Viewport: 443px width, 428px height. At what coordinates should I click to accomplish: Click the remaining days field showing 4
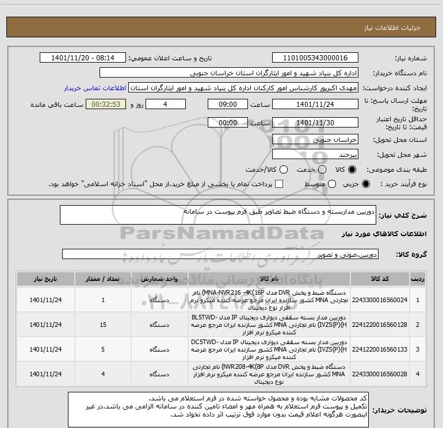(165, 104)
